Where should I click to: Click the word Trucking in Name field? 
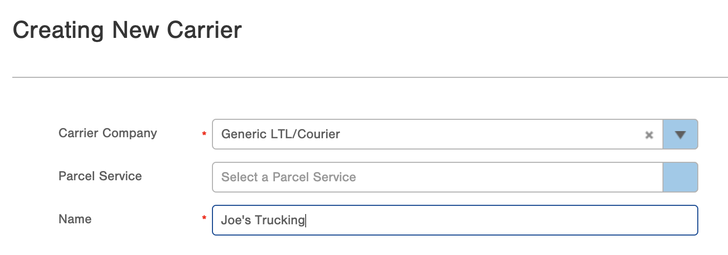click(x=280, y=220)
